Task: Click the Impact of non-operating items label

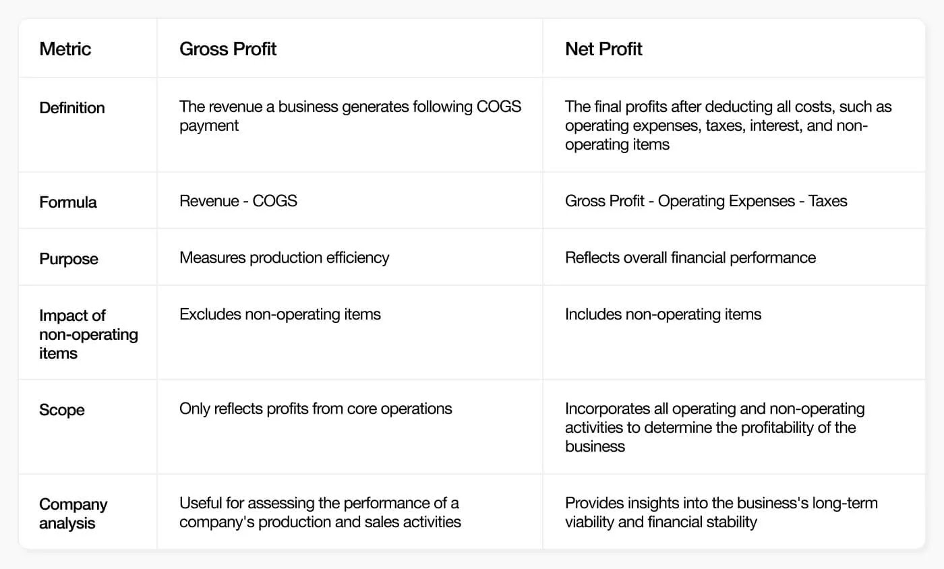Action: [x=88, y=334]
